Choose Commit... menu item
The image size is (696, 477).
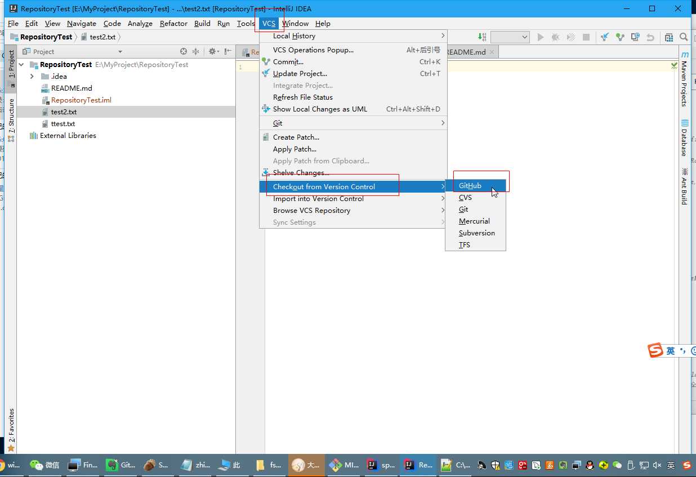pos(353,62)
